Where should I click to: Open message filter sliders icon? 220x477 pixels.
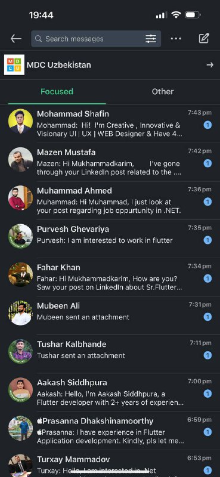pos(151,39)
